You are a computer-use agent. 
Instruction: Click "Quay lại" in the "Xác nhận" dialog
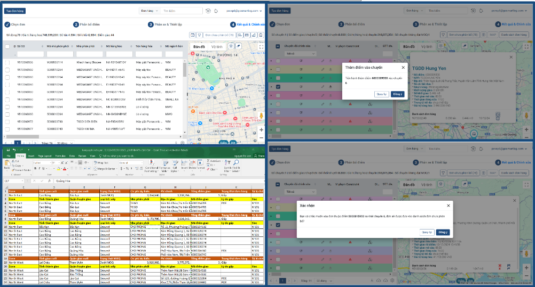pos(426,232)
